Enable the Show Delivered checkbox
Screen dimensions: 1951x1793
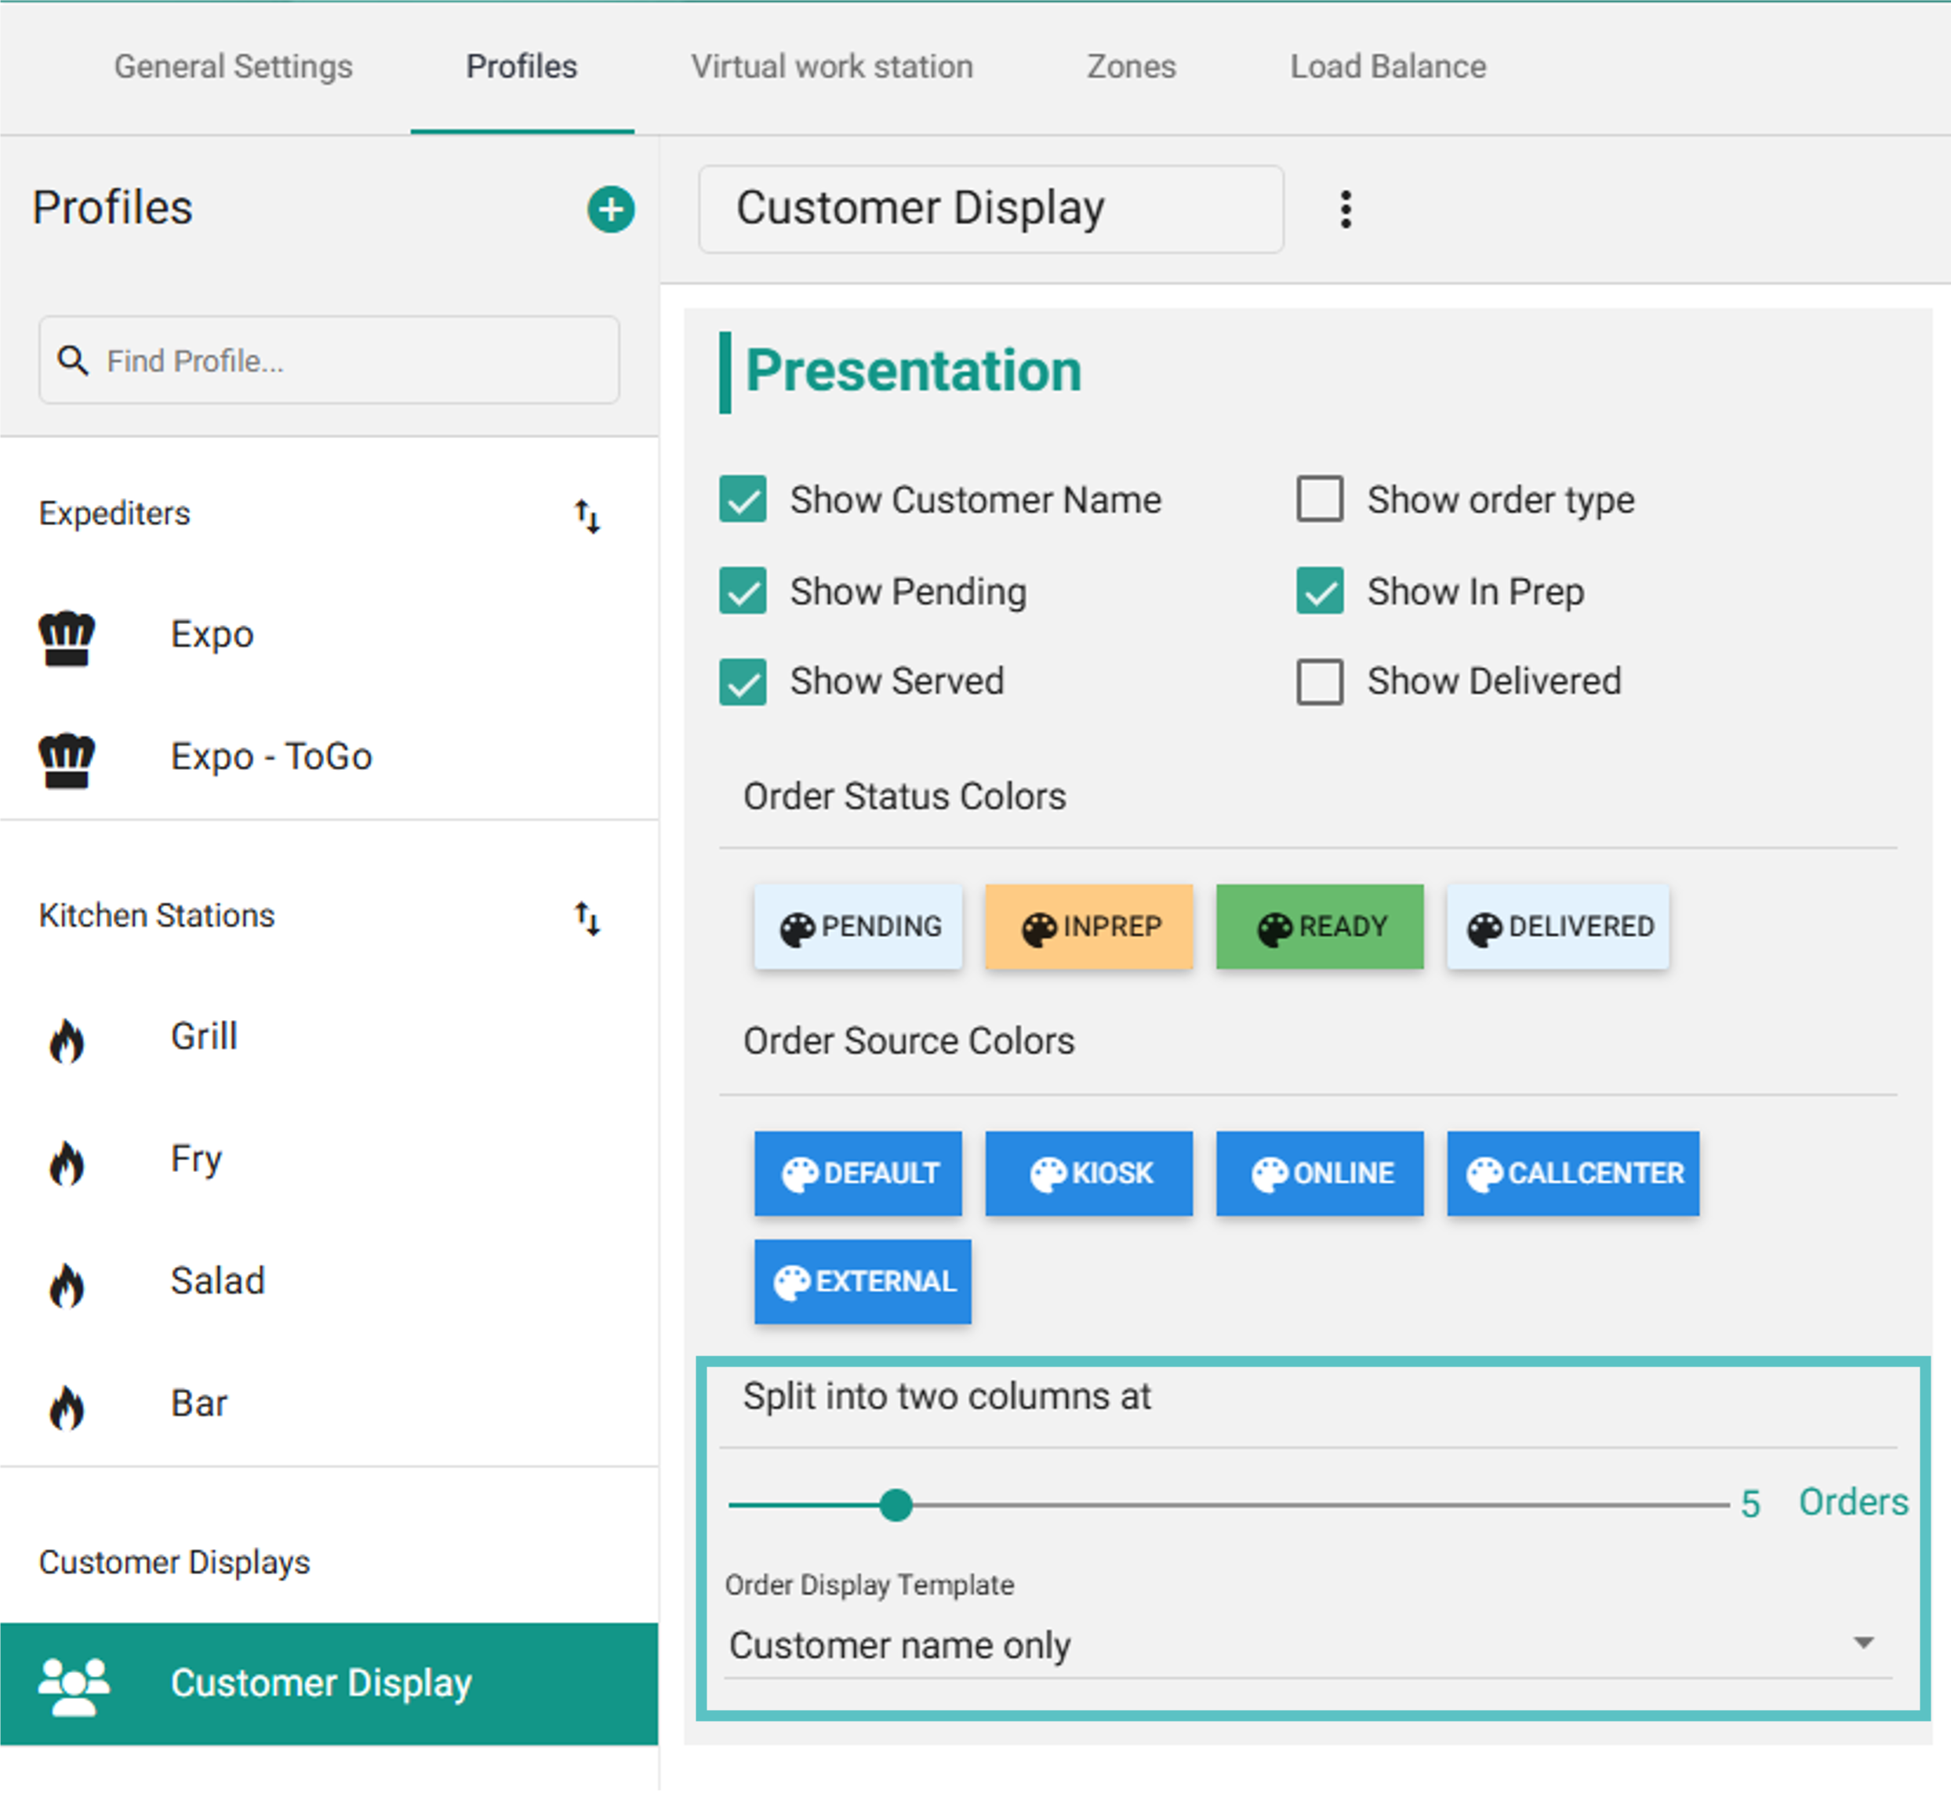pyautogui.click(x=1320, y=682)
